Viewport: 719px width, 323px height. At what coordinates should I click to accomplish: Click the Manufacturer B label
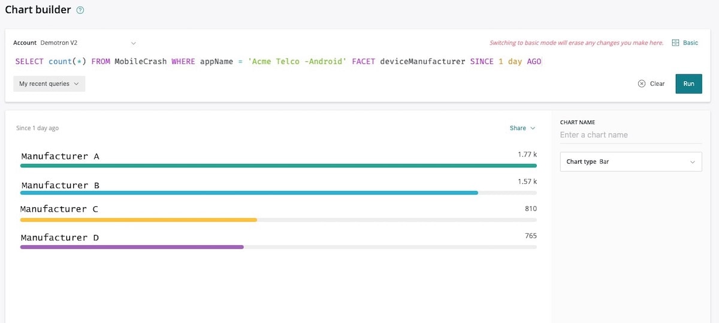tap(60, 185)
